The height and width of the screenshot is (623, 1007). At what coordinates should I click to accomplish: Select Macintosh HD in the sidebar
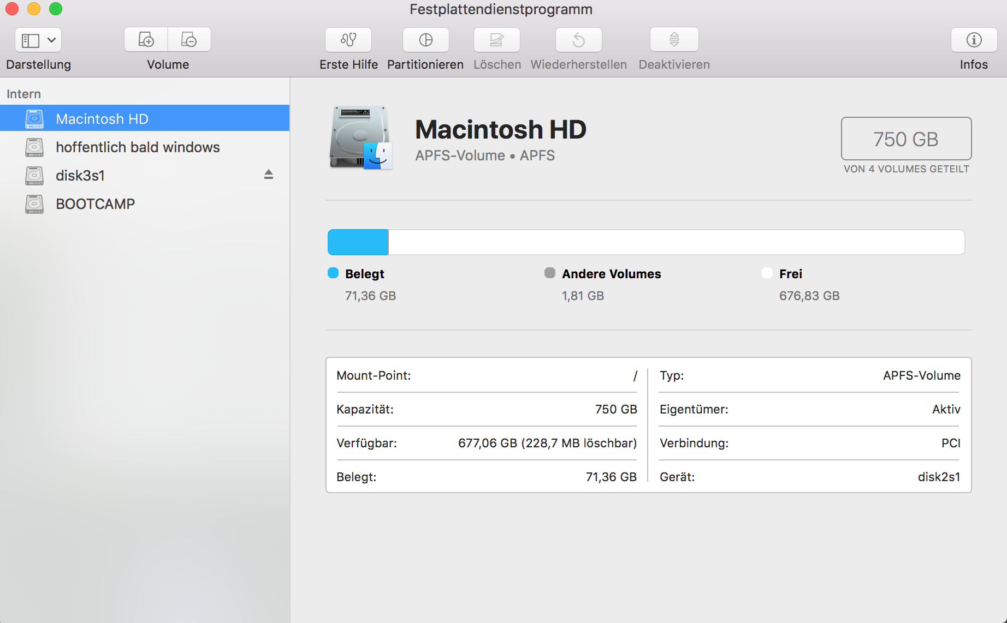(x=145, y=118)
